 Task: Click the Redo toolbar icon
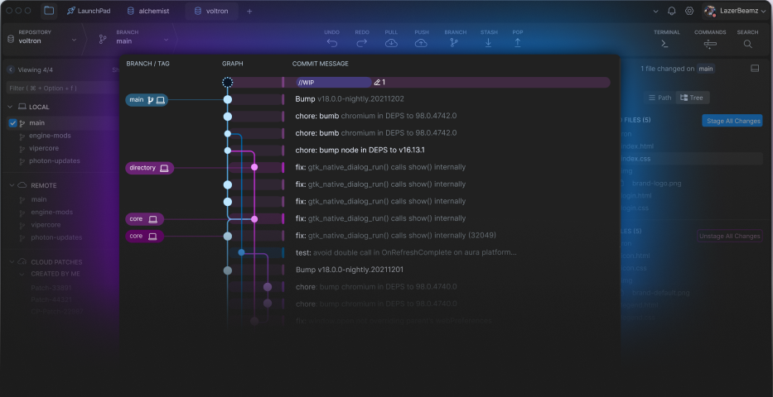coord(361,42)
